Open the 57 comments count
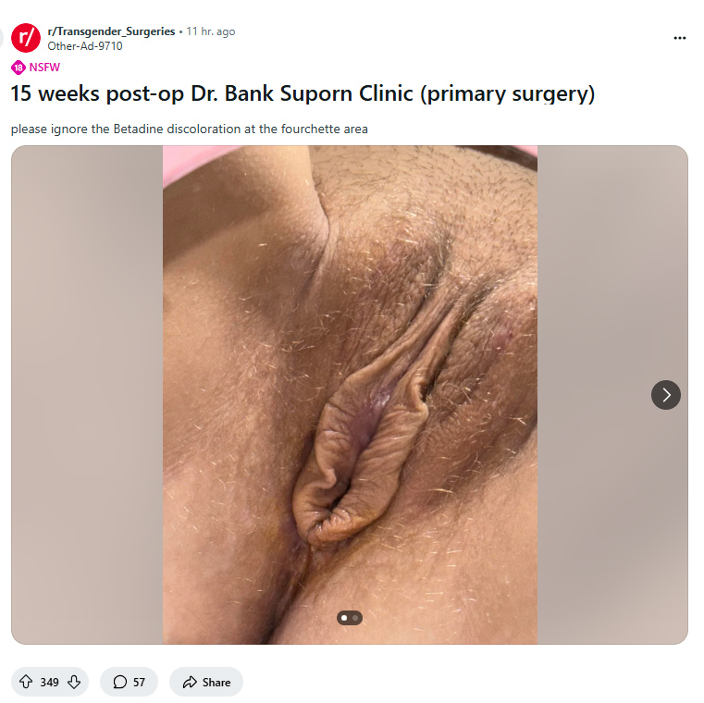704x703 pixels. pos(139,683)
